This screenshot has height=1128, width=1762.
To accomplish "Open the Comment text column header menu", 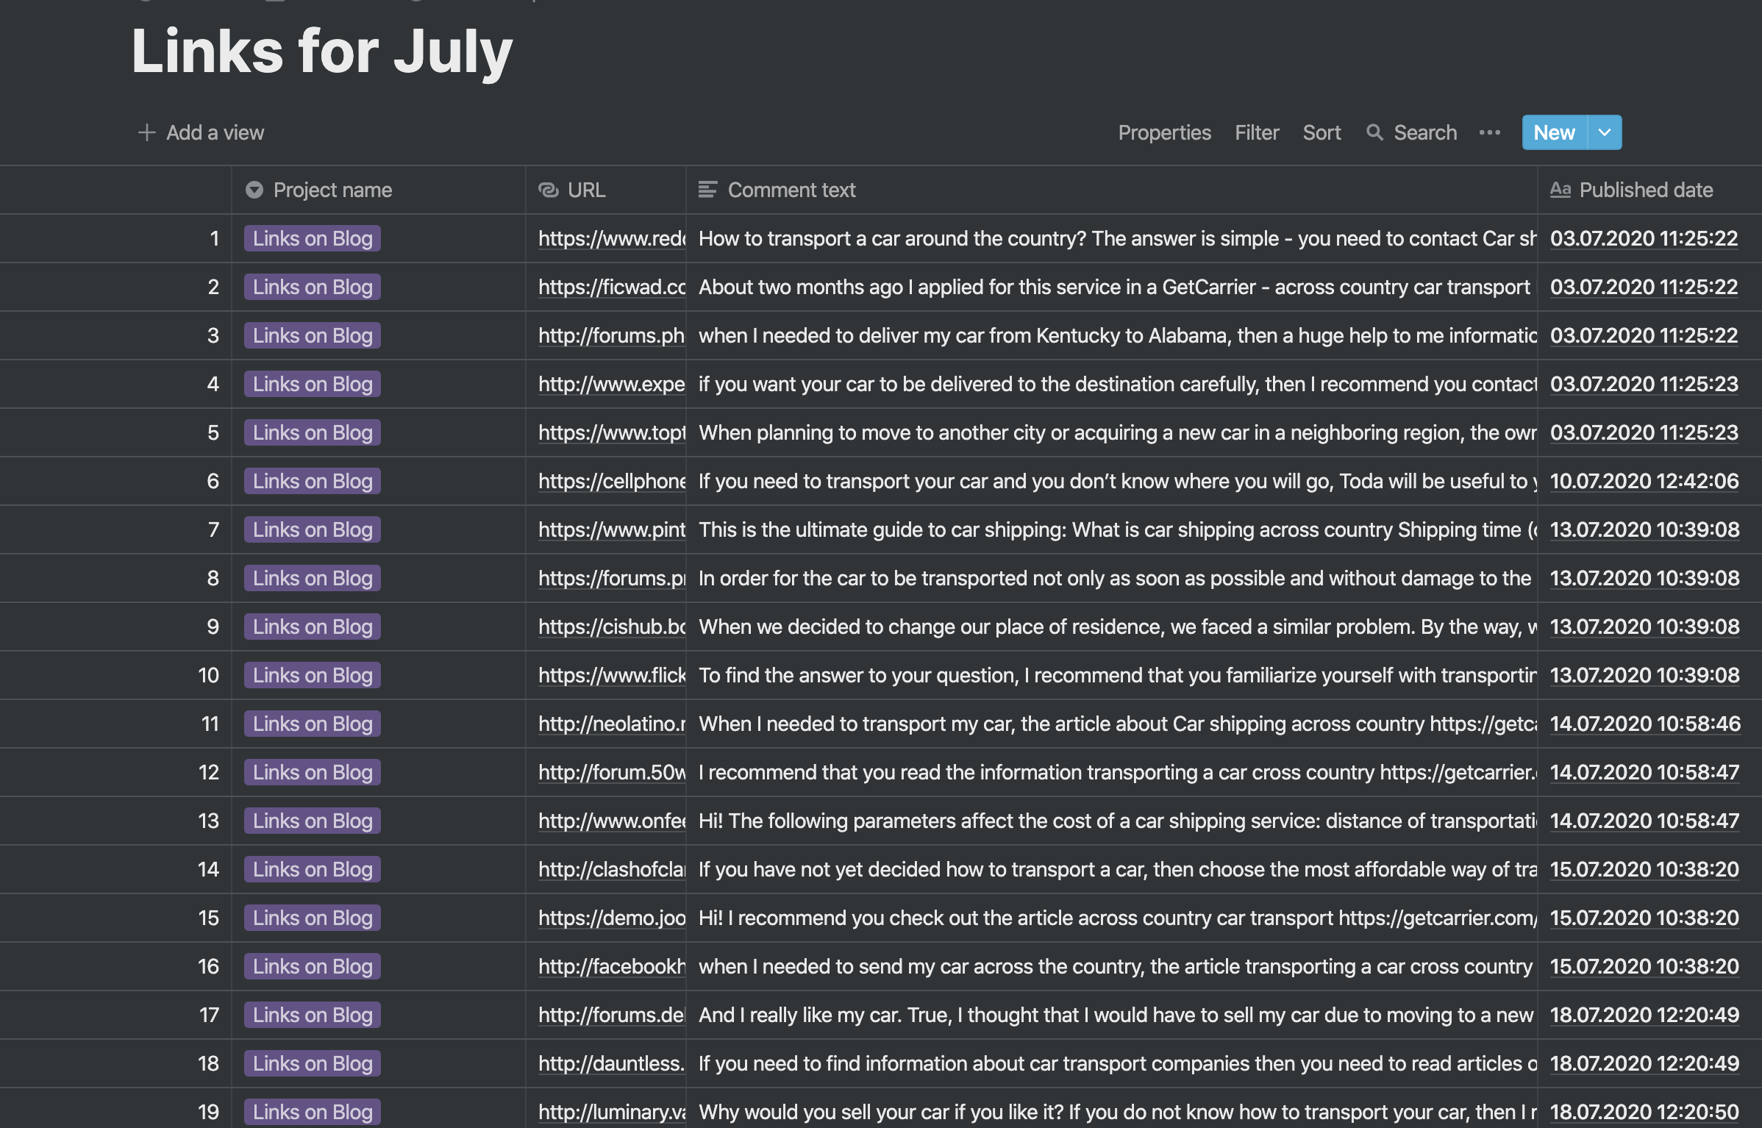I will click(x=791, y=190).
